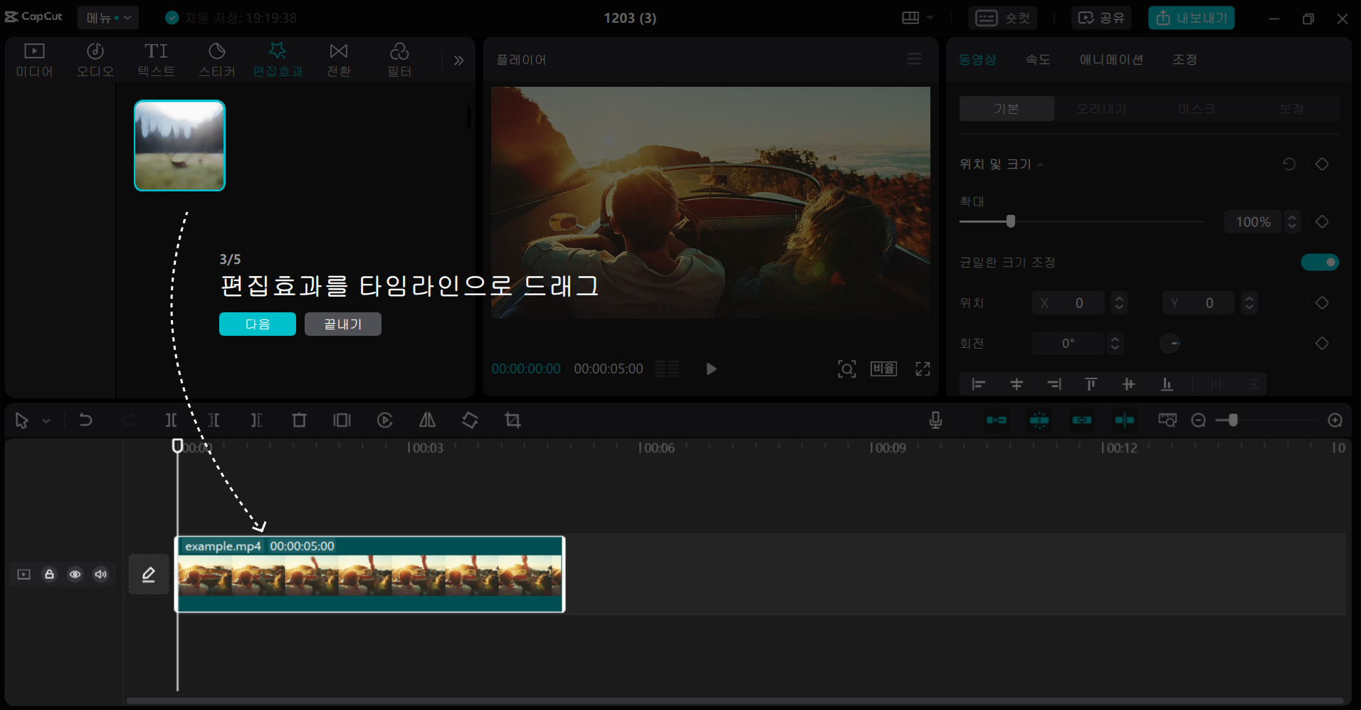Open the 오디오 audio tab
Viewport: 1361px width, 710px height.
pos(95,60)
